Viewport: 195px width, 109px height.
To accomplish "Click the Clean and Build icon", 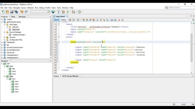I will [x=63, y=12].
